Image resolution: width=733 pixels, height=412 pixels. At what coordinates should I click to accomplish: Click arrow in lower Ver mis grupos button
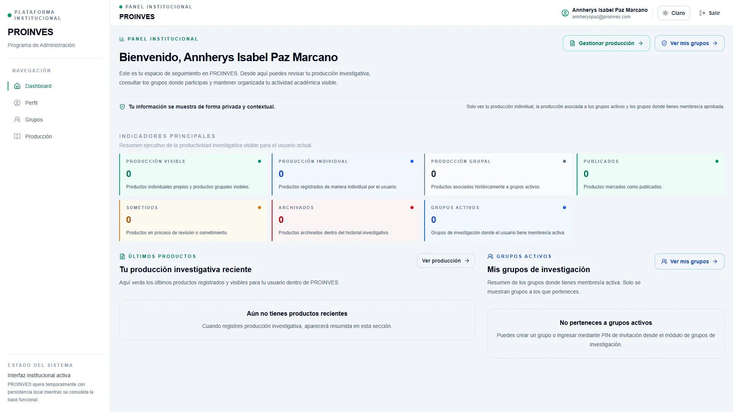[715, 261]
